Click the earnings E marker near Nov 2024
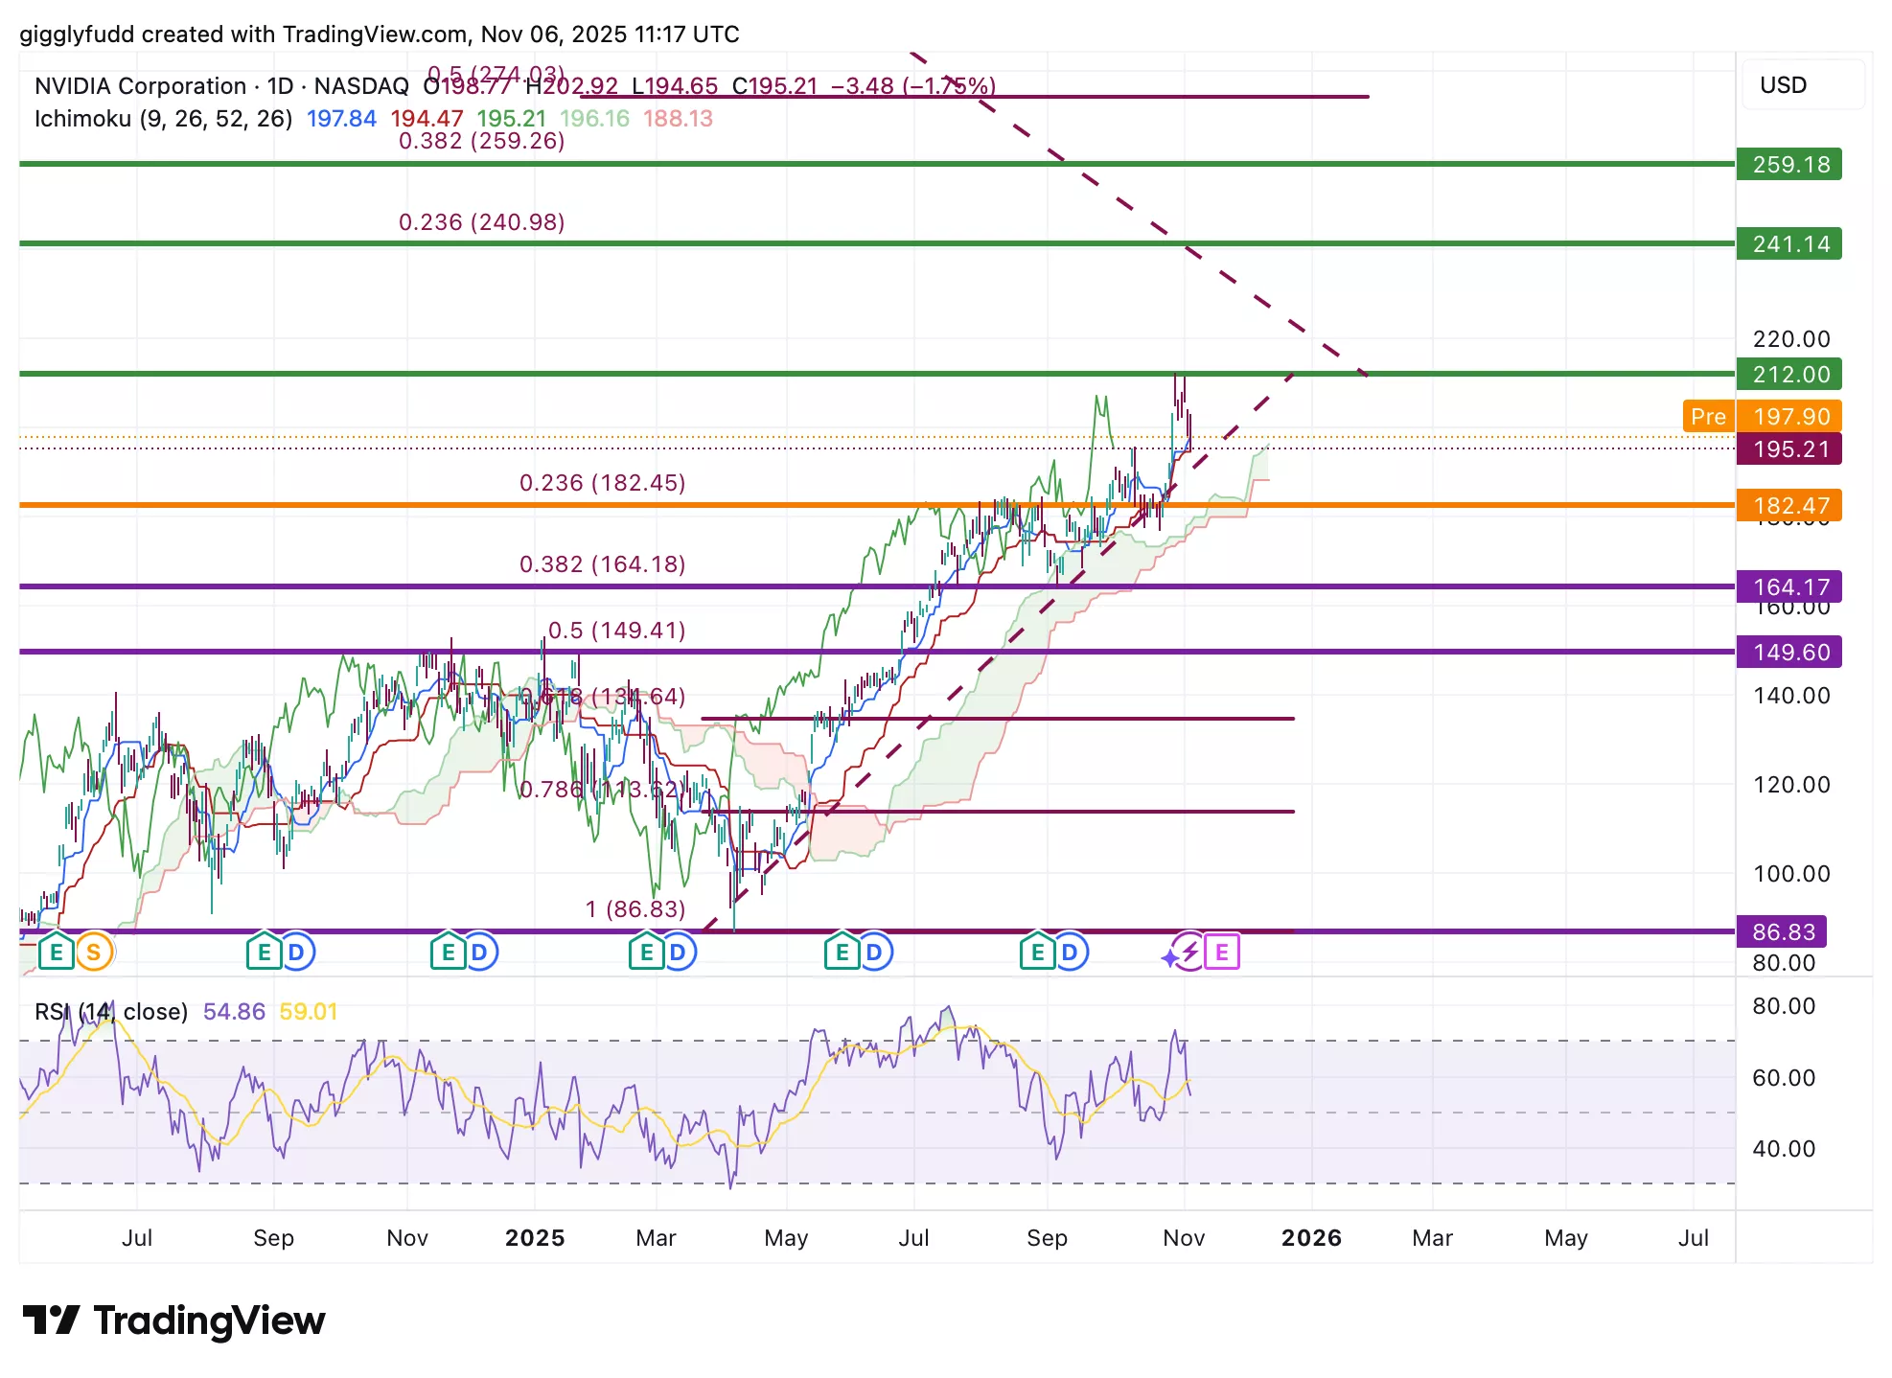The image size is (1892, 1378). click(x=448, y=952)
